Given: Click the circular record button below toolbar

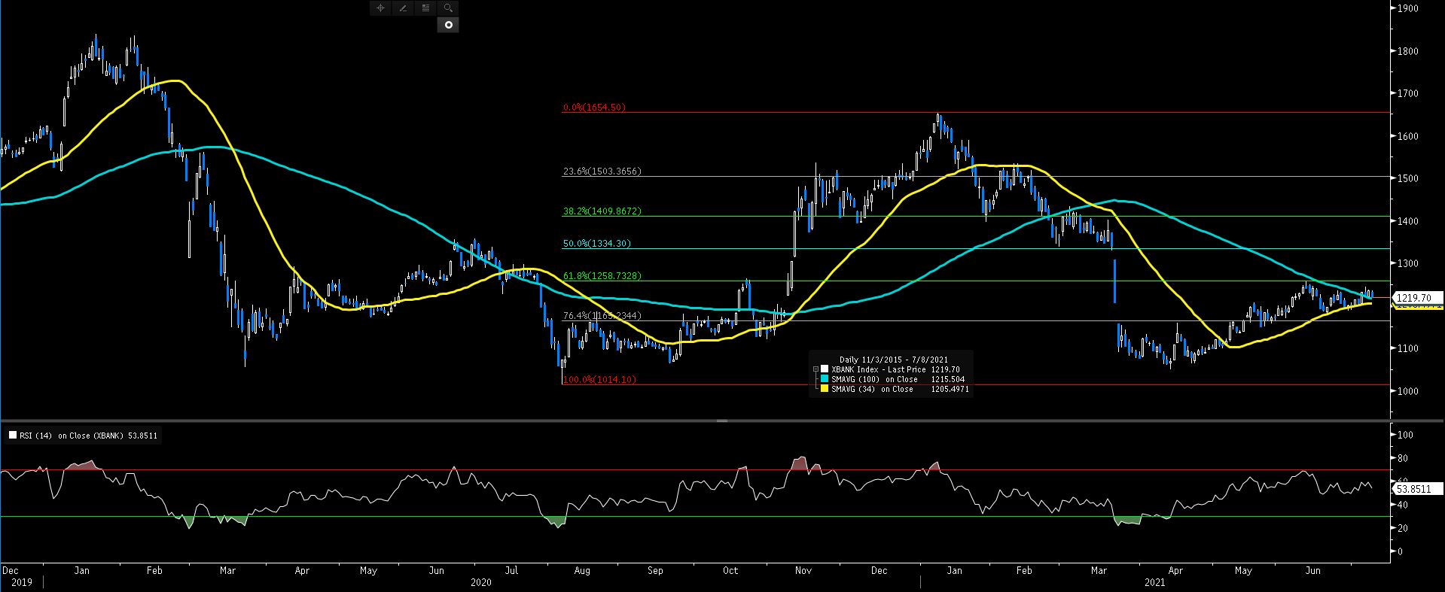Looking at the screenshot, I should pyautogui.click(x=448, y=25).
